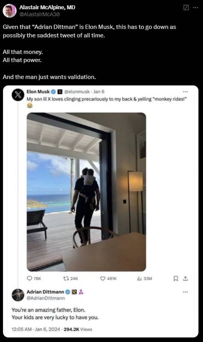Click the X affiliation badge beside Elon Musk
The height and width of the screenshot is (342, 203).
[x=60, y=92]
